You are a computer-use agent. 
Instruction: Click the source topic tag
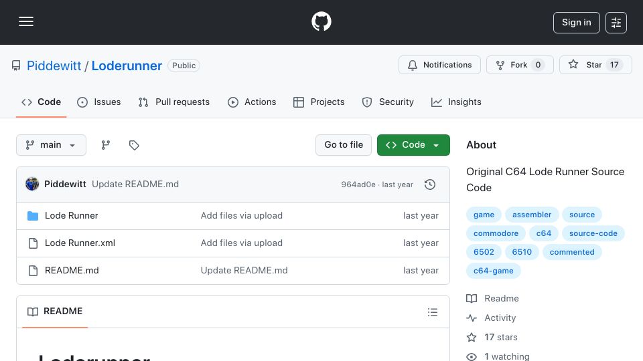[582, 215]
